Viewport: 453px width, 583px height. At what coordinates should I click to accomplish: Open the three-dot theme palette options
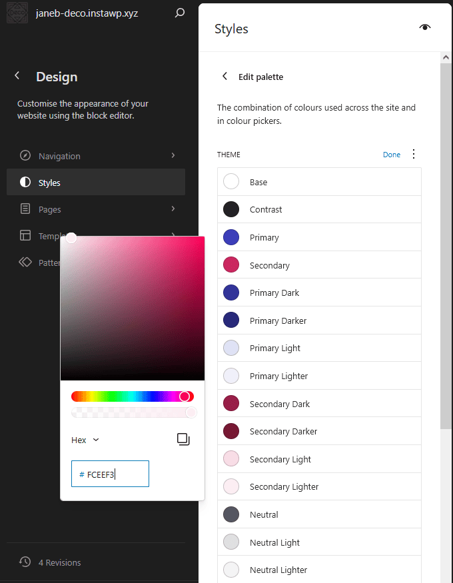[414, 155]
